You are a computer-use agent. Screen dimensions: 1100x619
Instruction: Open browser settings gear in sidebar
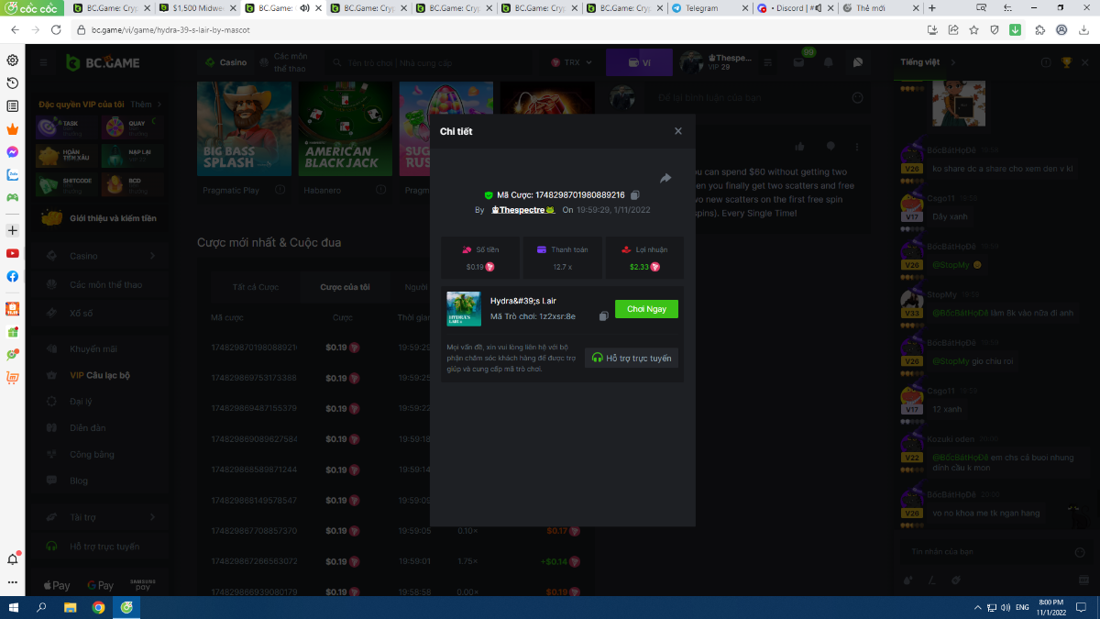[13, 61]
